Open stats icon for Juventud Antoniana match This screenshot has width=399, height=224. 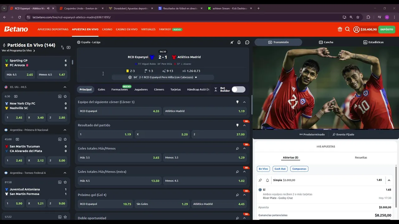coord(60,182)
